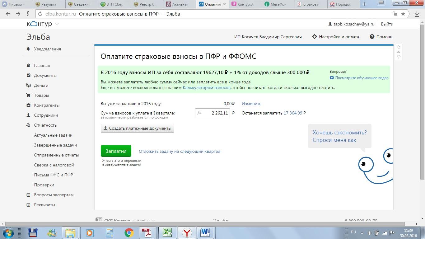The image size is (425, 262).
Task: Click the RU language indicator in tray
Action: pos(353,232)
